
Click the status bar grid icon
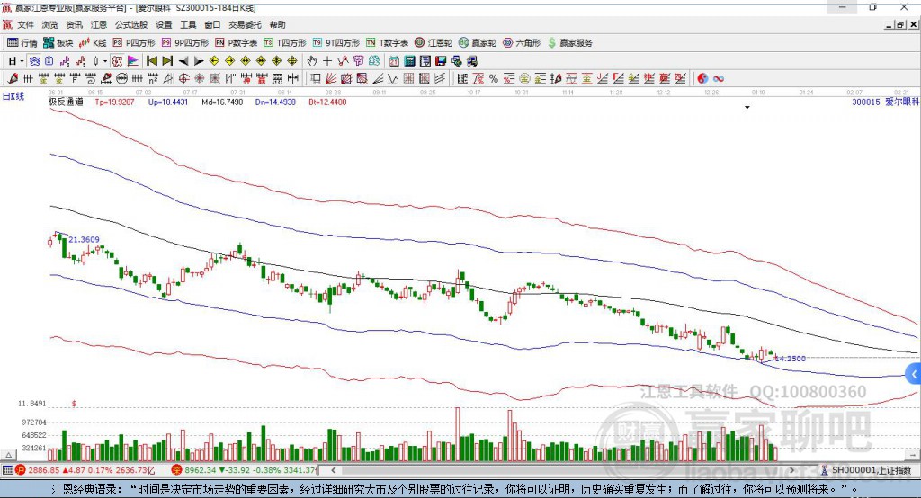tap(7, 470)
